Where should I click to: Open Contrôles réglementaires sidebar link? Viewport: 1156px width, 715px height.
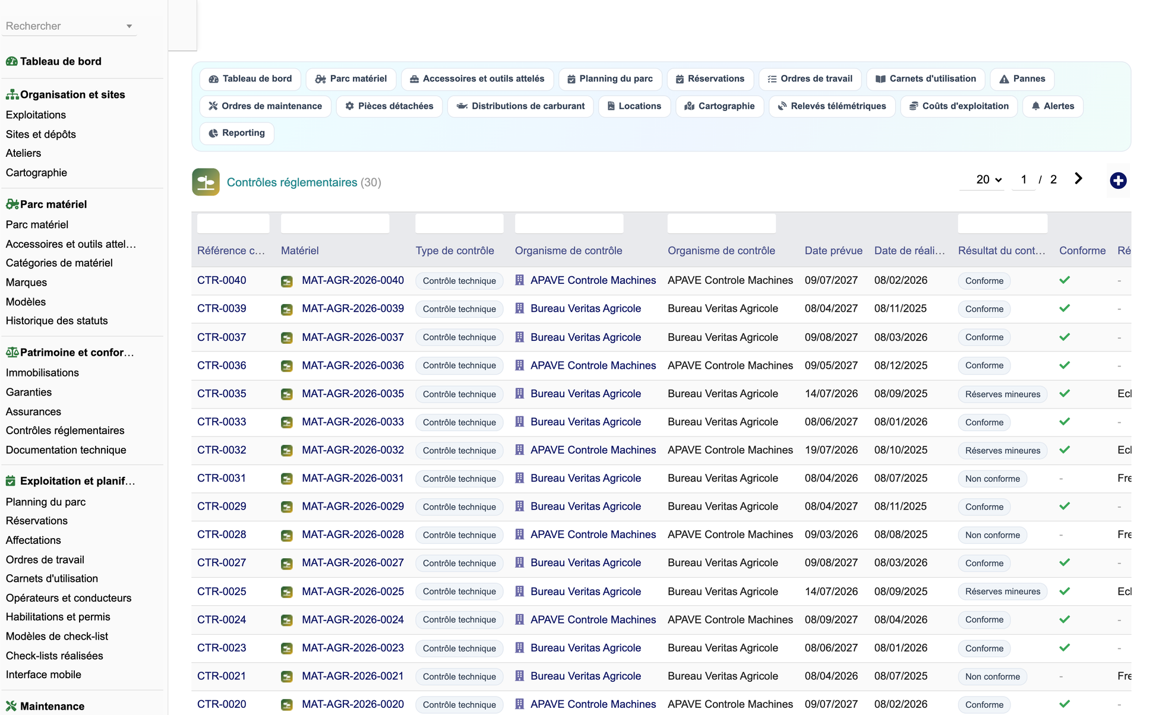pyautogui.click(x=65, y=431)
